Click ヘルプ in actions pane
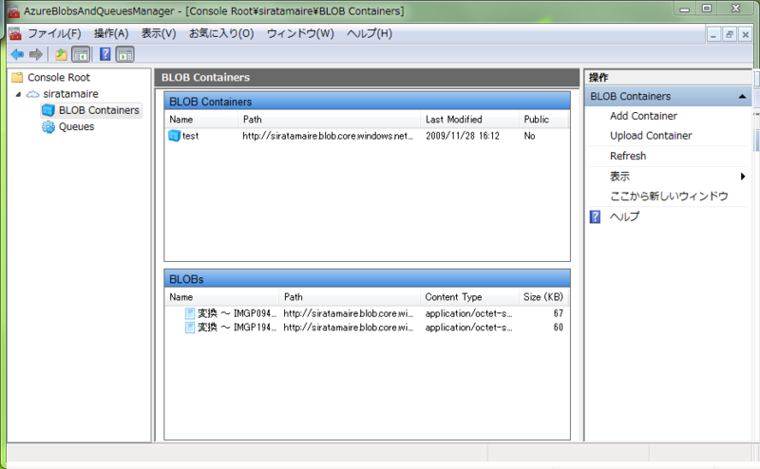This screenshot has height=469, width=760. point(624,216)
